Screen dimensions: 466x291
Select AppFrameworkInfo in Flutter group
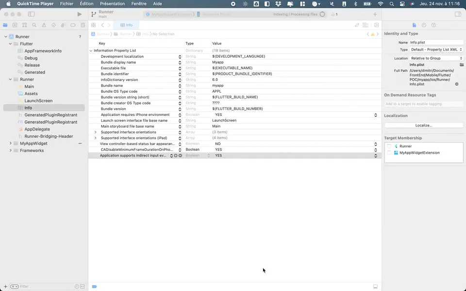(x=43, y=51)
